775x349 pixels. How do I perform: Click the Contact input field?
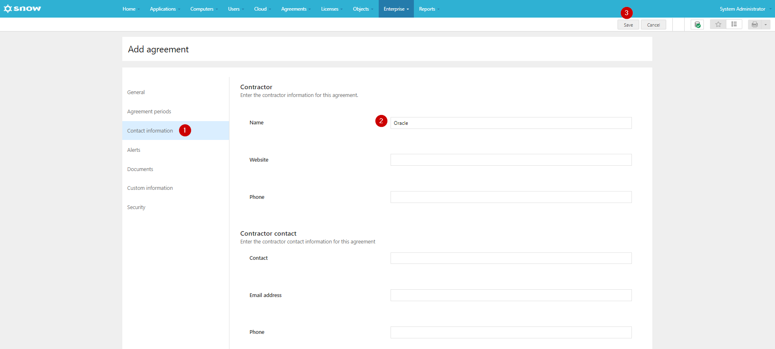(x=511, y=258)
